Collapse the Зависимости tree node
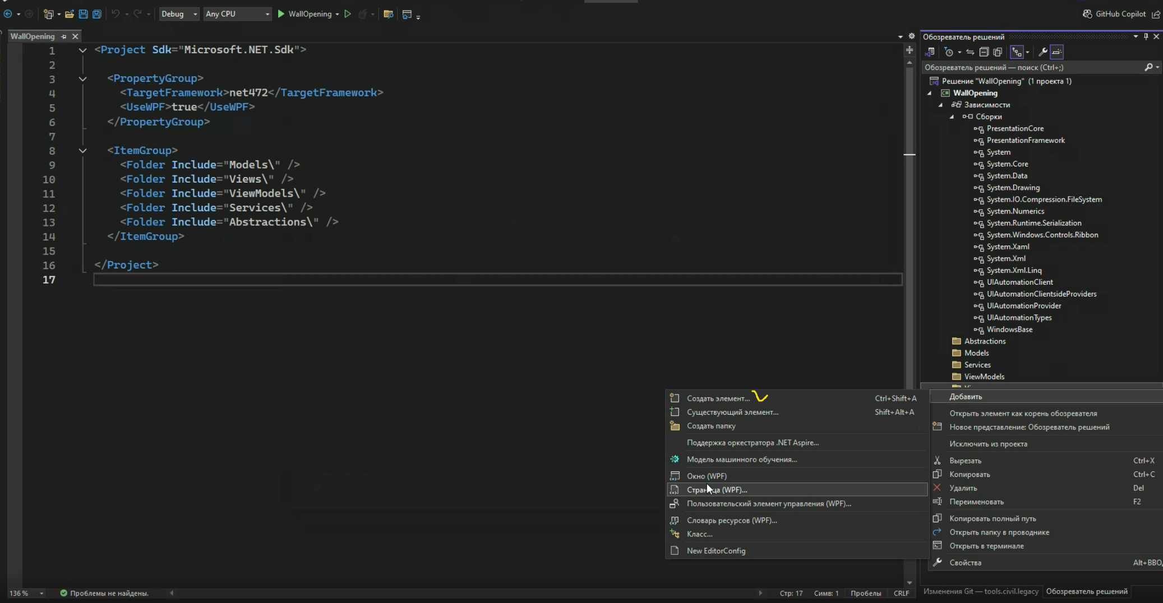Screen dimensions: 1163x603 click(941, 105)
